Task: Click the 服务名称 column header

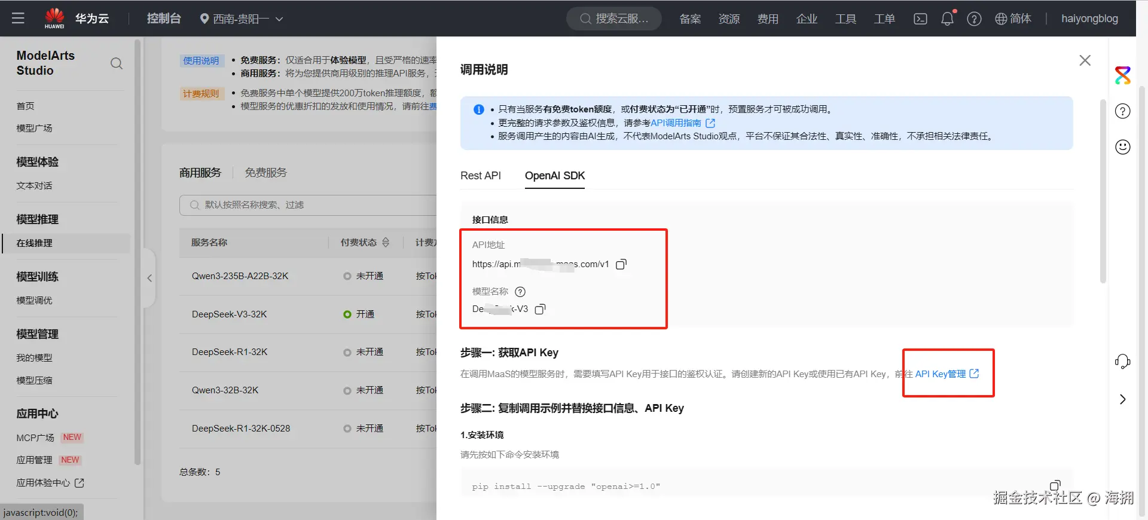Action: pos(209,243)
